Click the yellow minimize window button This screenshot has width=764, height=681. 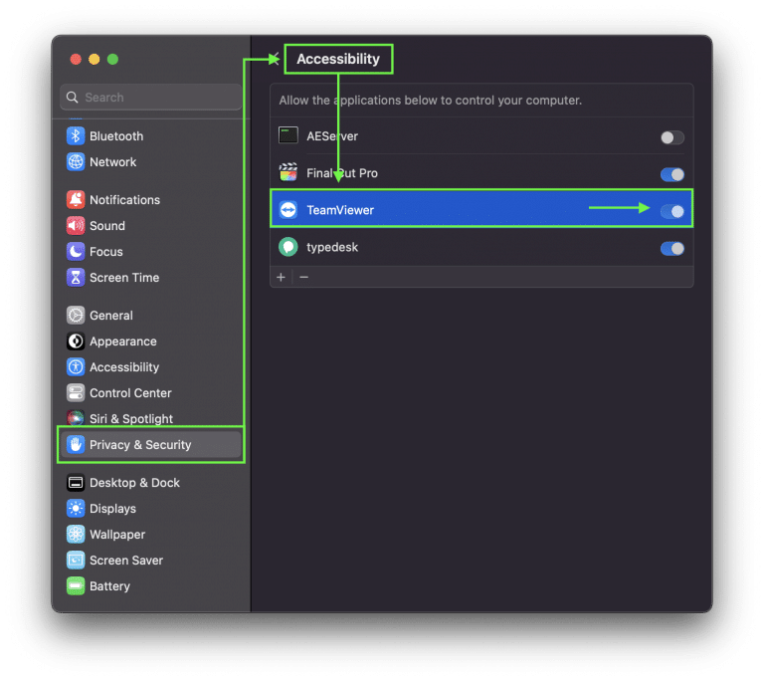pos(95,59)
